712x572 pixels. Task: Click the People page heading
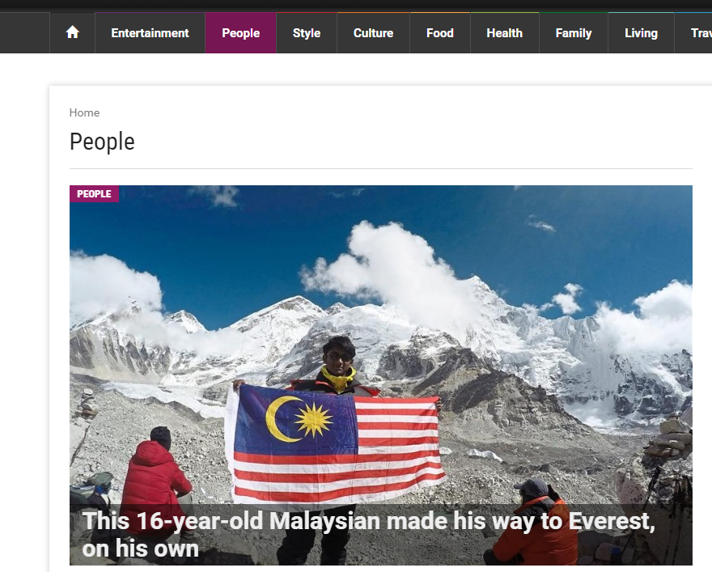(102, 142)
